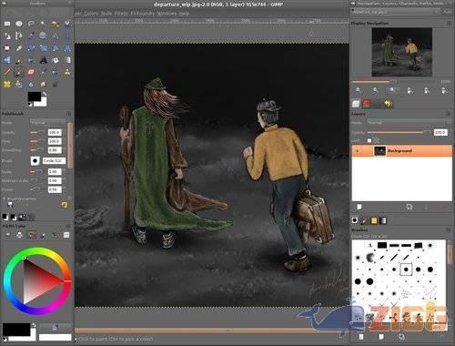Select the Text tool letter A
This screenshot has height=346, width=455.
tap(43, 60)
